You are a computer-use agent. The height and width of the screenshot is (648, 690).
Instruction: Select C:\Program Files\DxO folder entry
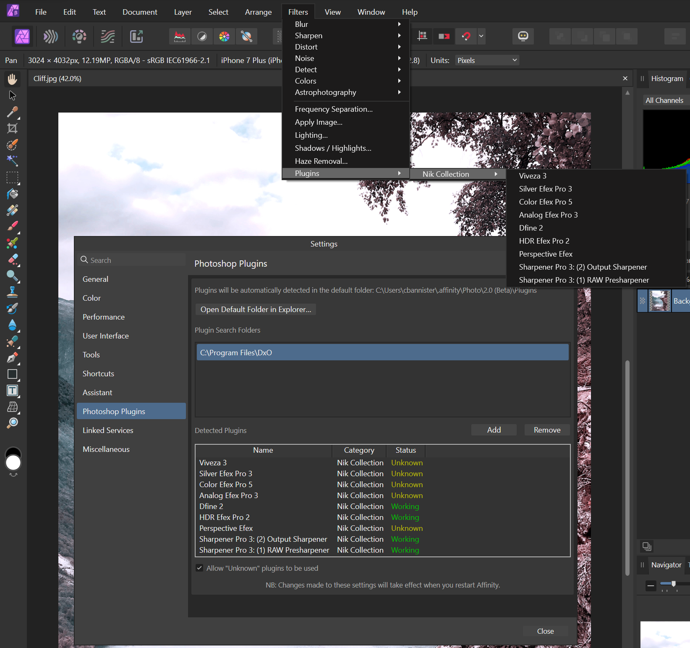tap(383, 353)
